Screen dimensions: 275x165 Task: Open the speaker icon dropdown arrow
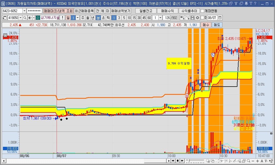pos(33,18)
